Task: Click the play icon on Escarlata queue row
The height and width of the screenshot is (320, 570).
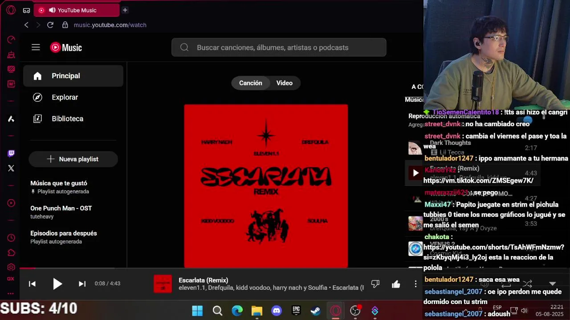Action: [415, 173]
